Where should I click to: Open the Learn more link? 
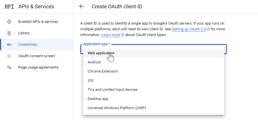[x=111, y=35]
